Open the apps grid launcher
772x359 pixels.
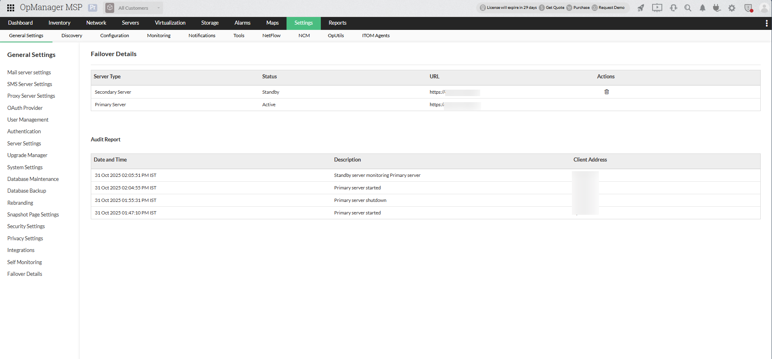[11, 8]
